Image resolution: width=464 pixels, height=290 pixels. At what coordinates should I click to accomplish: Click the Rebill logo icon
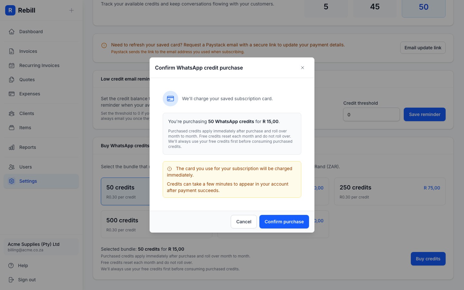pos(10,10)
